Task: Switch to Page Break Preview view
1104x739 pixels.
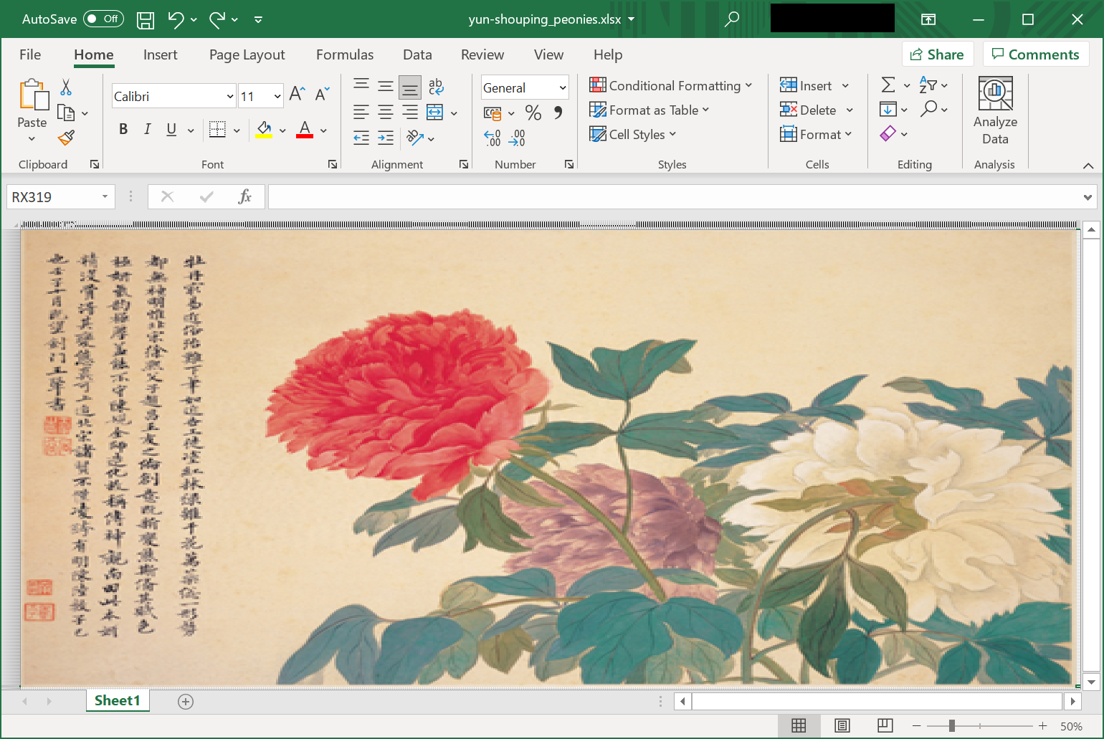Action: click(x=885, y=726)
